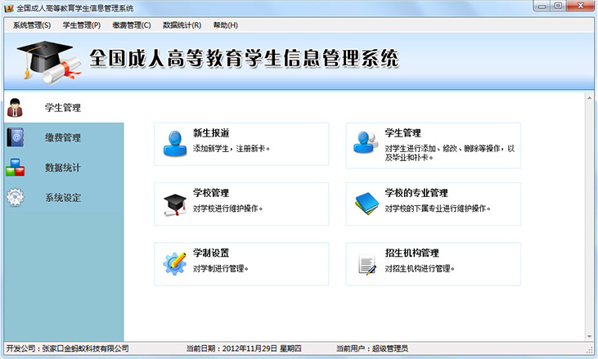Click the 新生报道 blue user icon
598x359 pixels.
tap(175, 144)
